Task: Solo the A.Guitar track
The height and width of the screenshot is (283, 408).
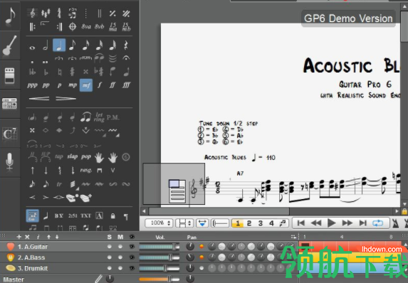Action: (109, 246)
